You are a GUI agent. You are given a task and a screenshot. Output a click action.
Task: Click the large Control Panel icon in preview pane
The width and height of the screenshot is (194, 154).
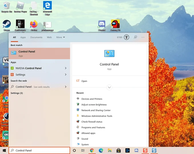109,54
